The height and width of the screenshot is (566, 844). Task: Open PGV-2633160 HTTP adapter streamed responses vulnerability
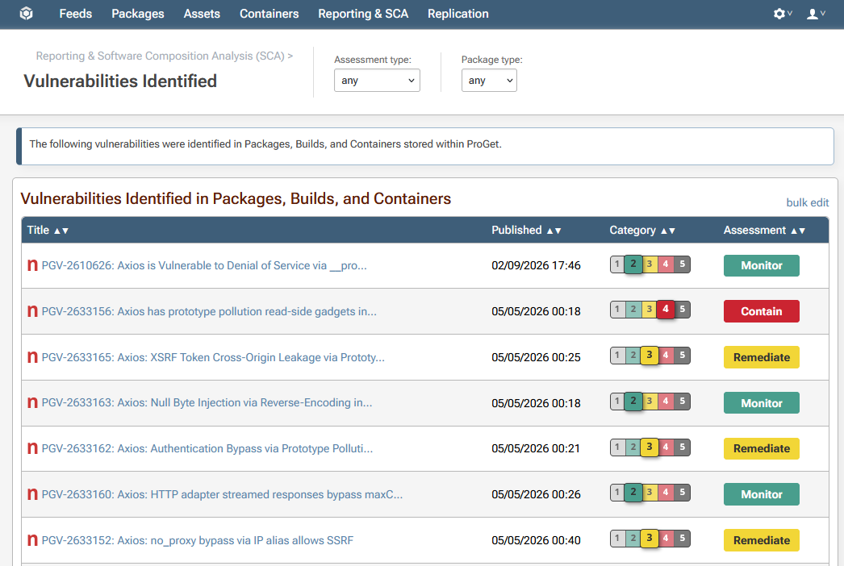(x=222, y=494)
